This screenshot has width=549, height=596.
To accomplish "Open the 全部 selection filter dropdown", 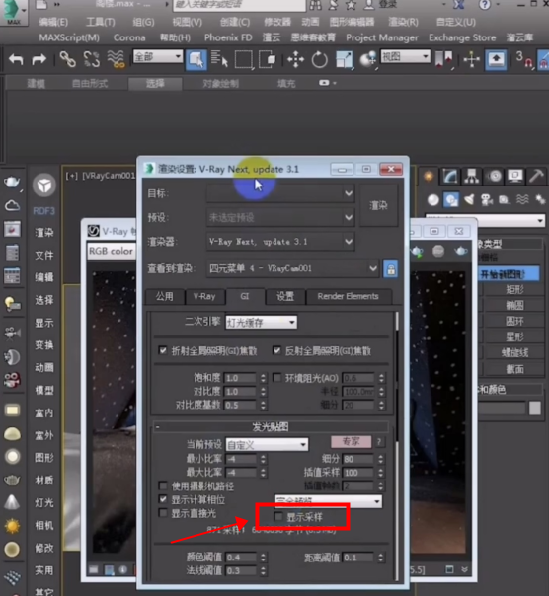I will pos(158,57).
